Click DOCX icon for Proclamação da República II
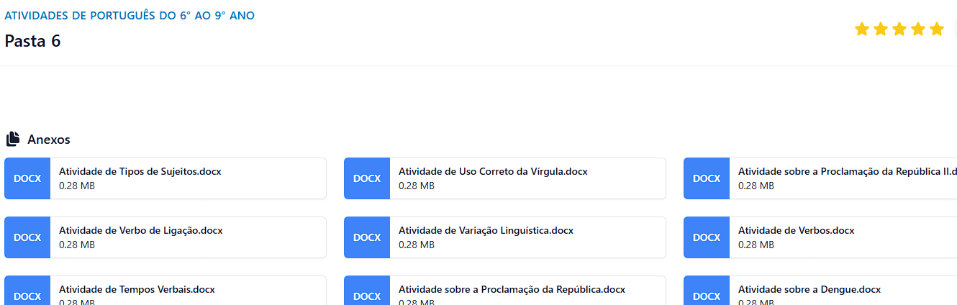The height and width of the screenshot is (305, 957). [707, 178]
